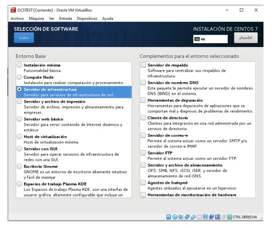Open the Ver menu
Image resolution: width=275 pixels, height=228 pixels.
[x=52, y=19]
